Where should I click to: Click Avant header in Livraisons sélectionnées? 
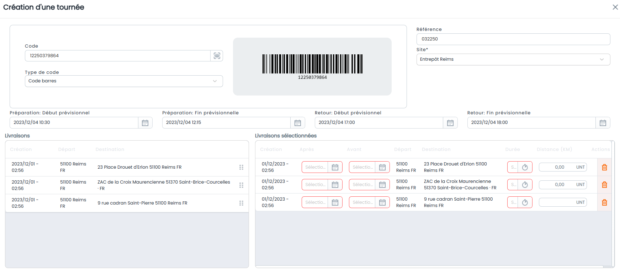[x=354, y=149]
